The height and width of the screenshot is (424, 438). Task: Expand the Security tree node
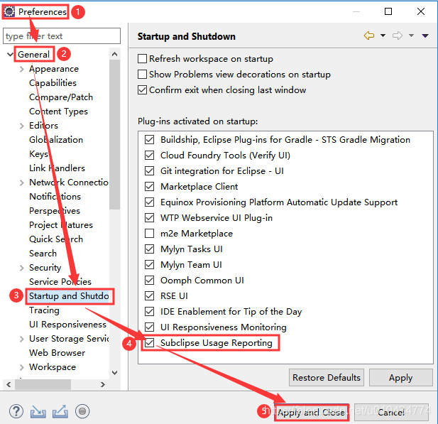(22, 268)
